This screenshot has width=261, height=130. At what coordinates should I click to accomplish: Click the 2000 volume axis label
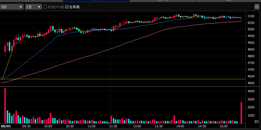[251, 107]
